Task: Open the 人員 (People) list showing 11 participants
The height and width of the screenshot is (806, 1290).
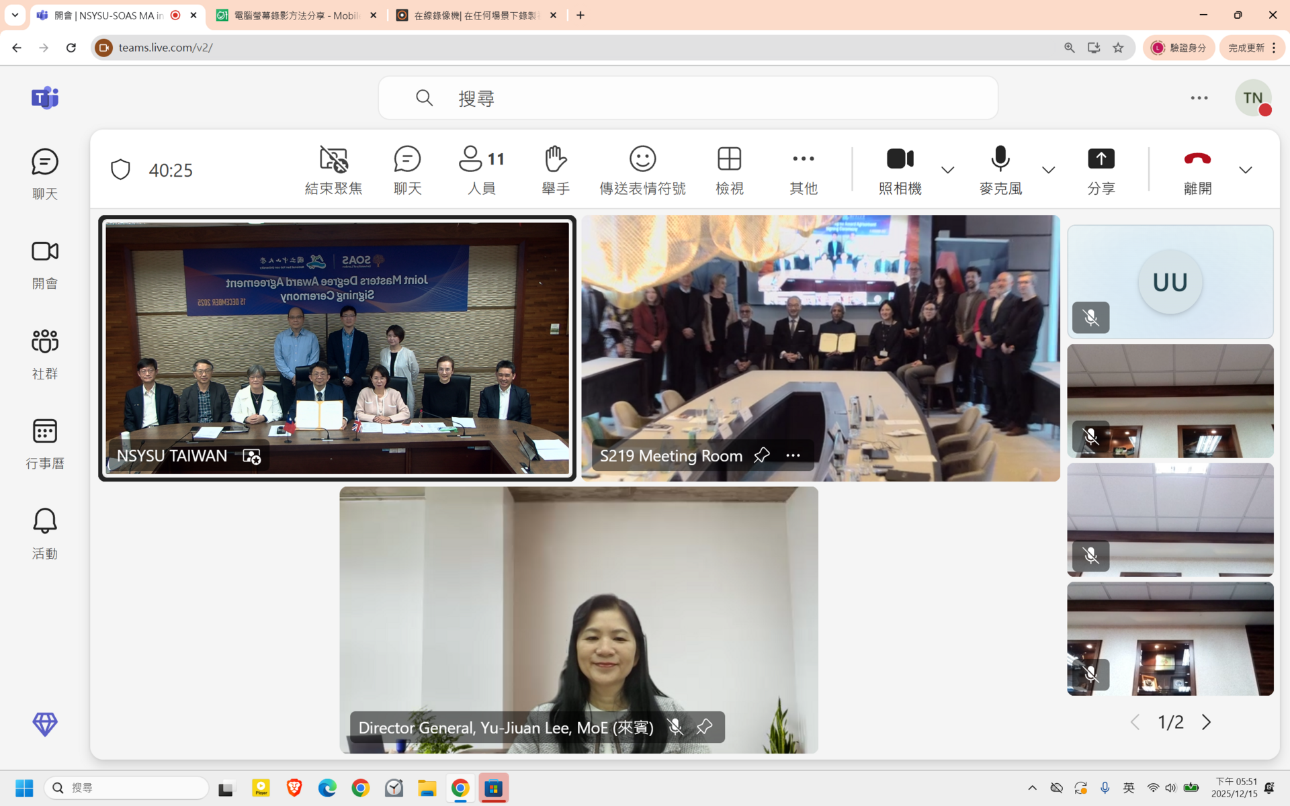Action: point(480,169)
